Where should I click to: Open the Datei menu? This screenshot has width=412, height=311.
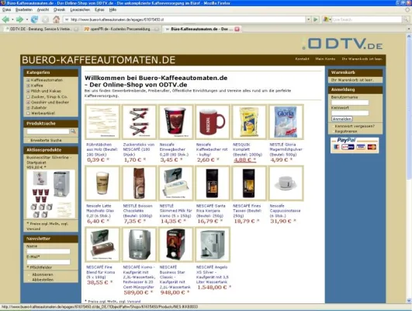point(6,10)
